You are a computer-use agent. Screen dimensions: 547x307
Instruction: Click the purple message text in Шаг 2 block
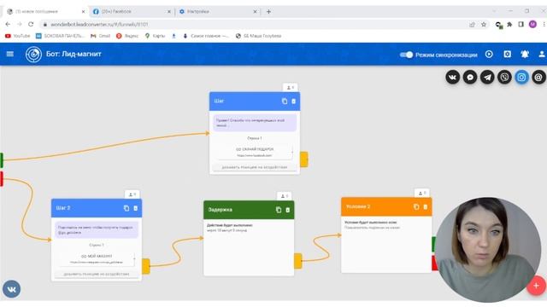[x=97, y=229]
